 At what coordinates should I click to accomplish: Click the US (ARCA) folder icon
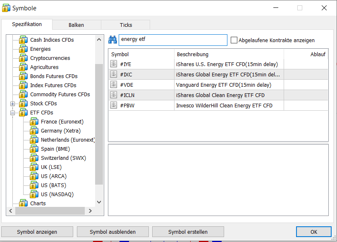[34, 176]
